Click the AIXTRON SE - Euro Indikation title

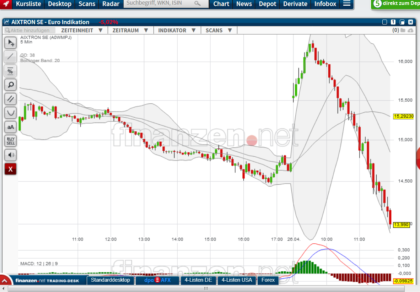coord(50,22)
